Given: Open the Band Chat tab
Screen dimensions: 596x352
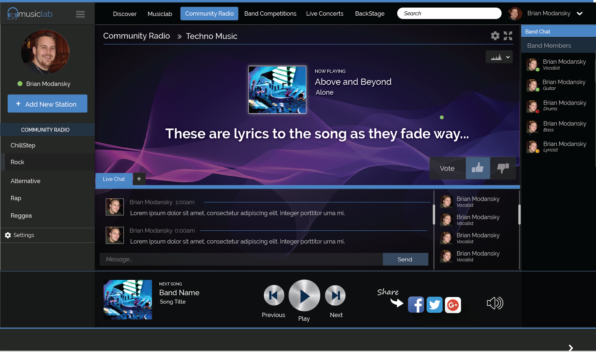Looking at the screenshot, I should [x=558, y=31].
